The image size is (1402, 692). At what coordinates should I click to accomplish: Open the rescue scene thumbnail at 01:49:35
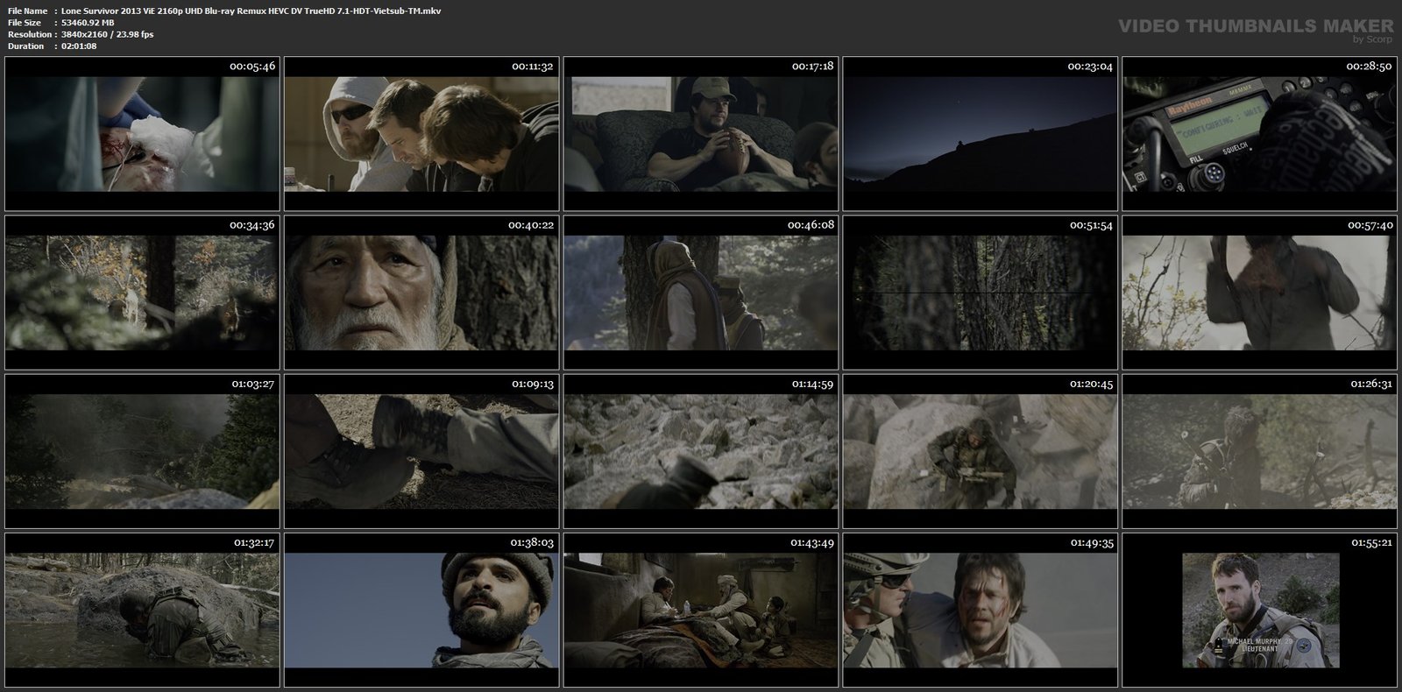tap(981, 610)
